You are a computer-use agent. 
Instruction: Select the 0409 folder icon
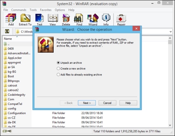5,49
